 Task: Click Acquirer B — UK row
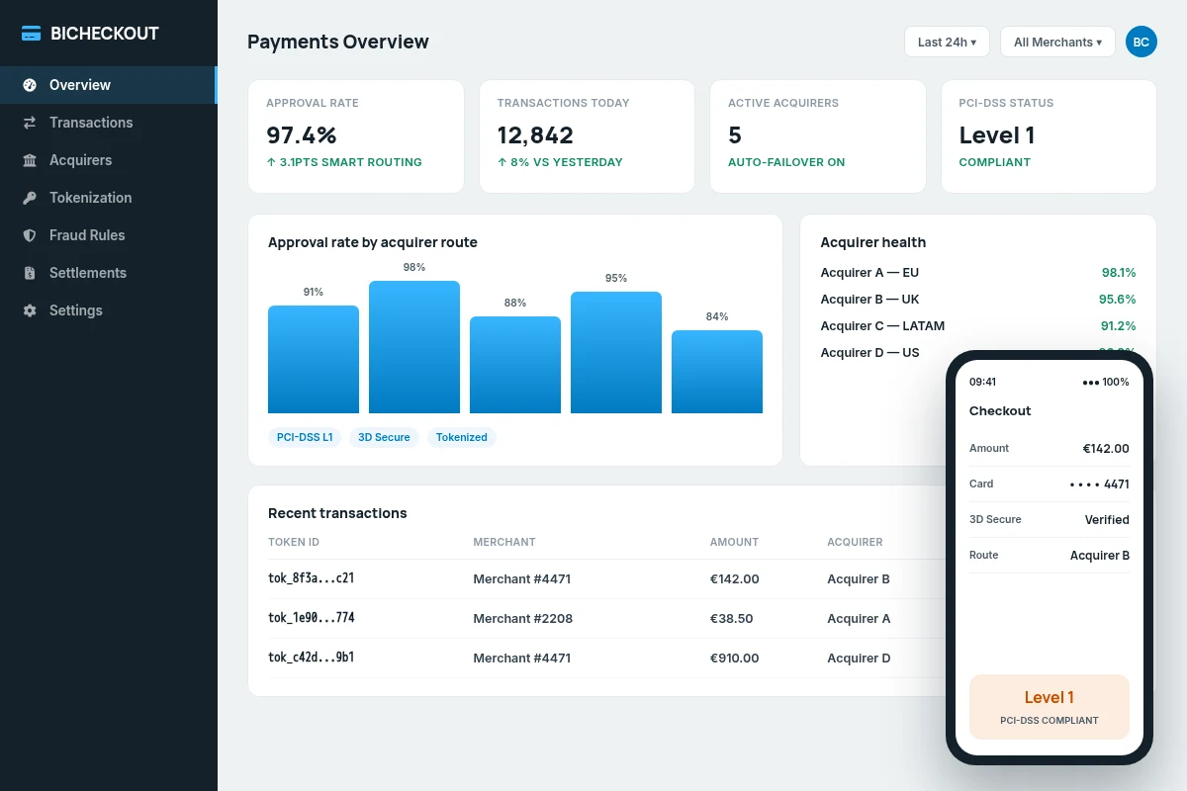(x=978, y=300)
